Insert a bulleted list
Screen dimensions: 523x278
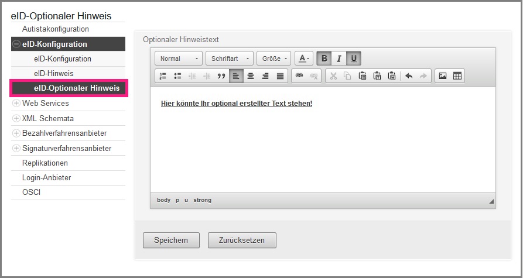click(177, 76)
